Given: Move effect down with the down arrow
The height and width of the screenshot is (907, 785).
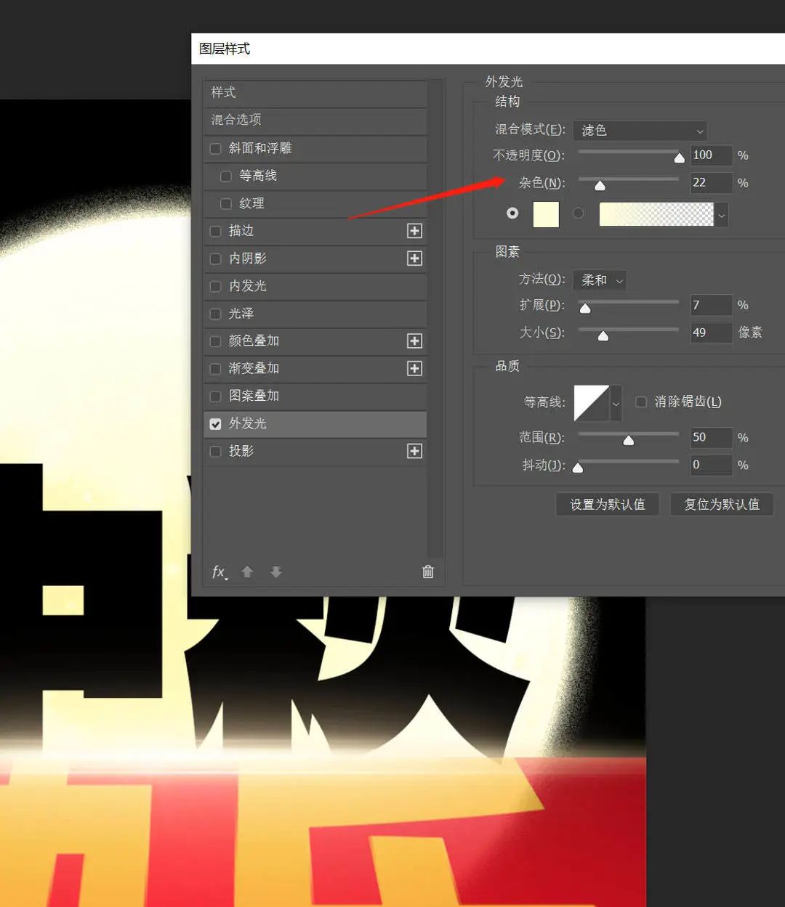Looking at the screenshot, I should 276,572.
